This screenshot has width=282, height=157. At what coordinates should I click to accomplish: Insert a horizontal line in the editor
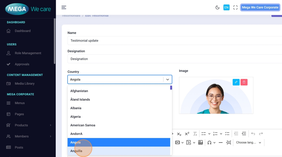click(221, 143)
